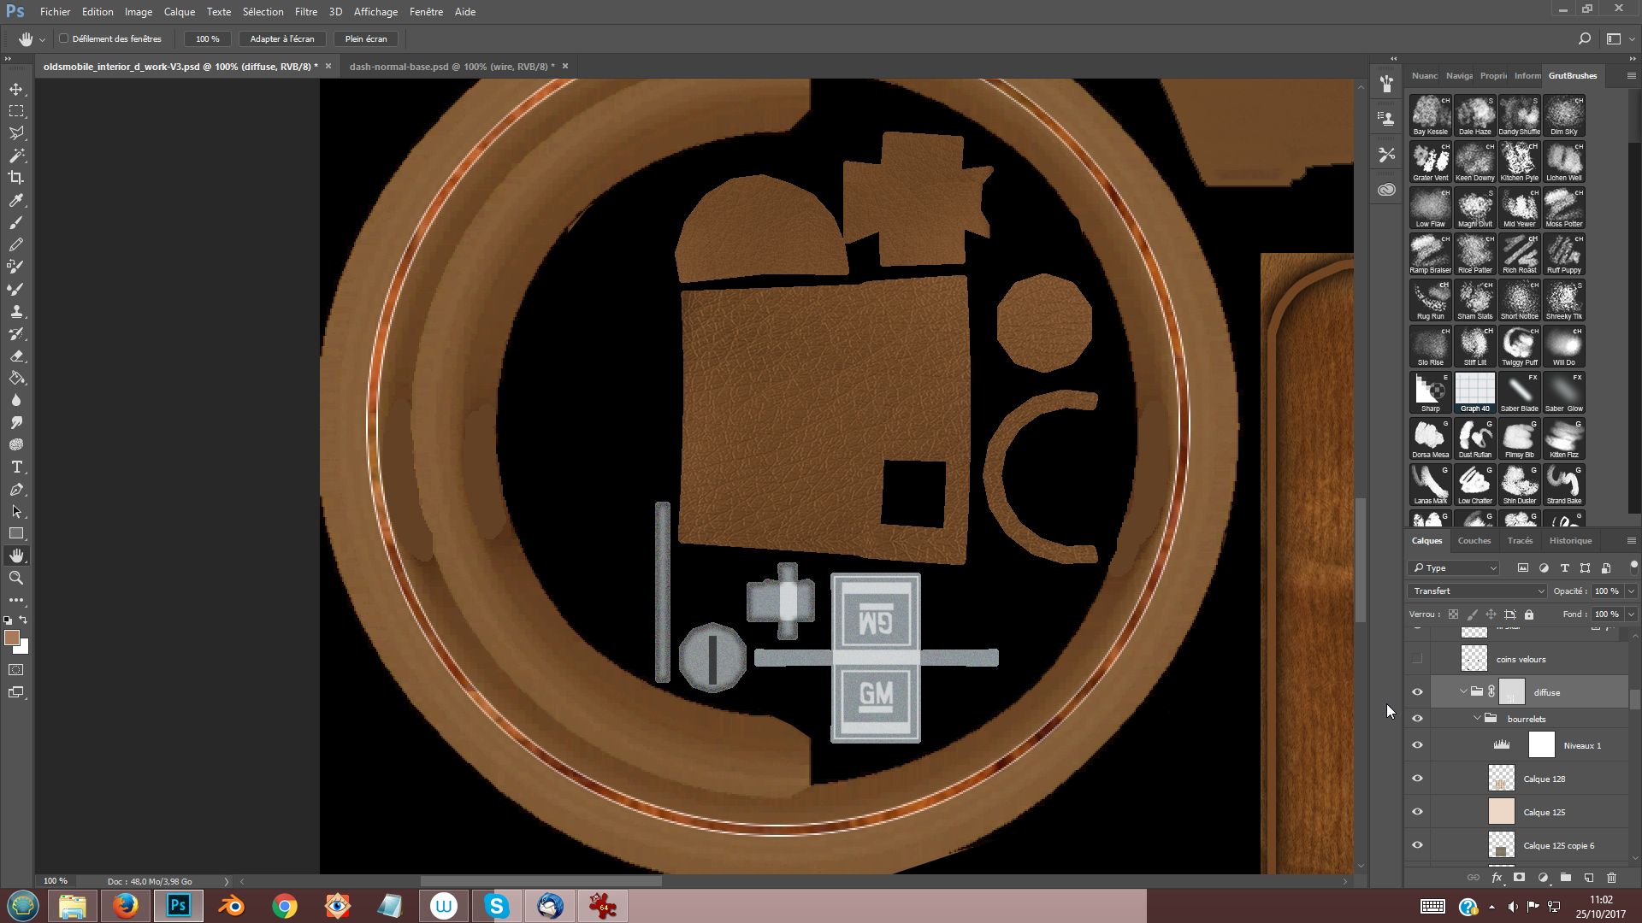The width and height of the screenshot is (1642, 923).
Task: Open the Filtre menu
Action: click(x=305, y=12)
